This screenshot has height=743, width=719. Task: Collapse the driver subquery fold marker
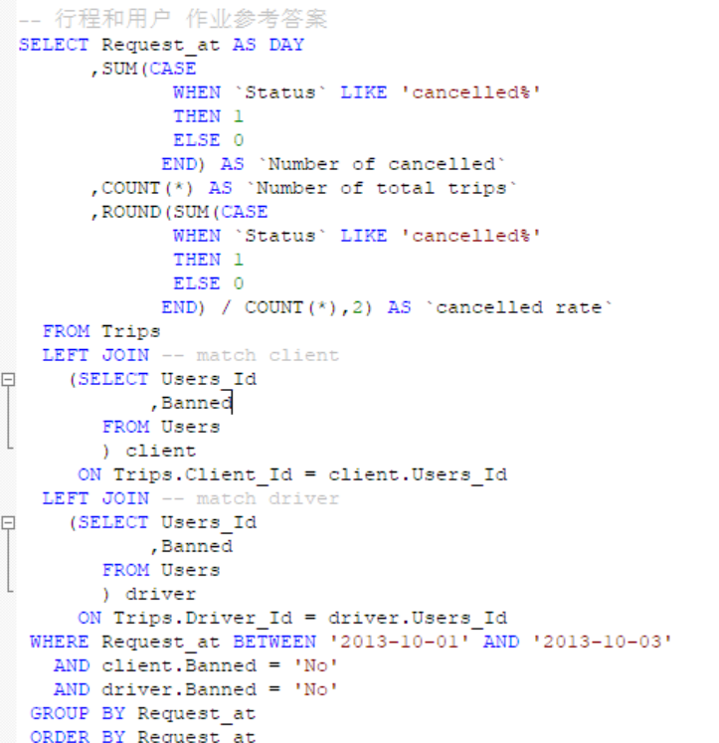pos(8,522)
